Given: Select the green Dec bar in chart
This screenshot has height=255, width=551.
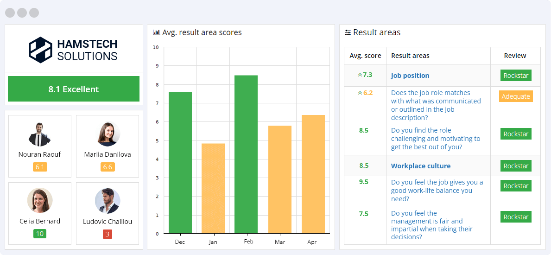Looking at the screenshot, I should tap(180, 162).
